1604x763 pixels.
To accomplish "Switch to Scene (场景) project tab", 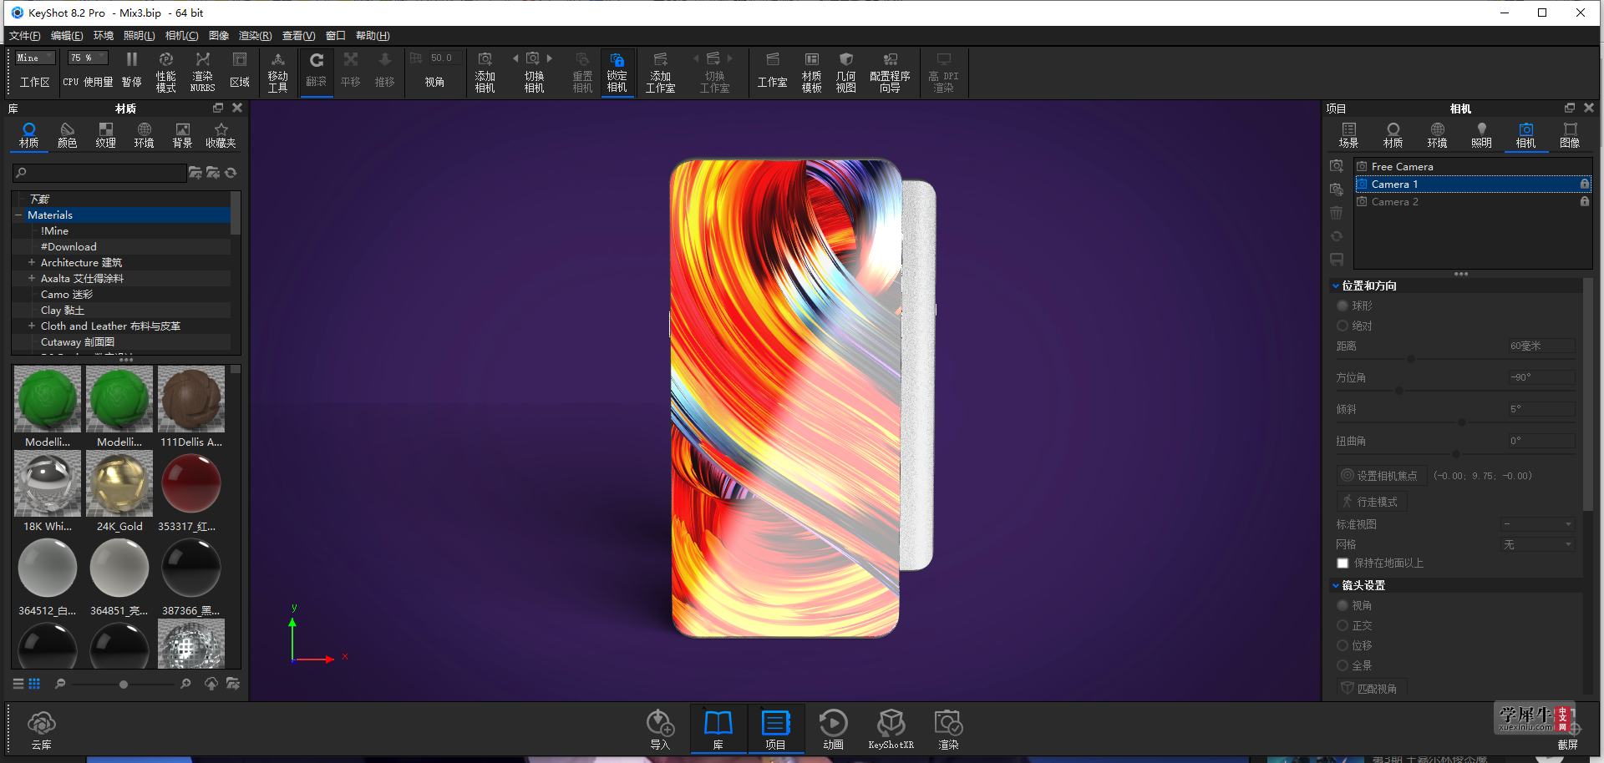I will [1348, 135].
